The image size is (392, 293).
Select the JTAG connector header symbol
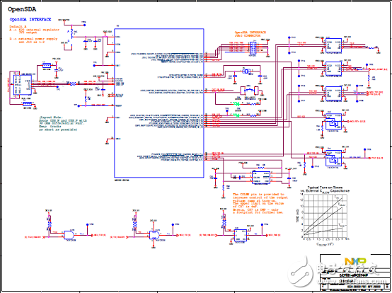coord(253,47)
